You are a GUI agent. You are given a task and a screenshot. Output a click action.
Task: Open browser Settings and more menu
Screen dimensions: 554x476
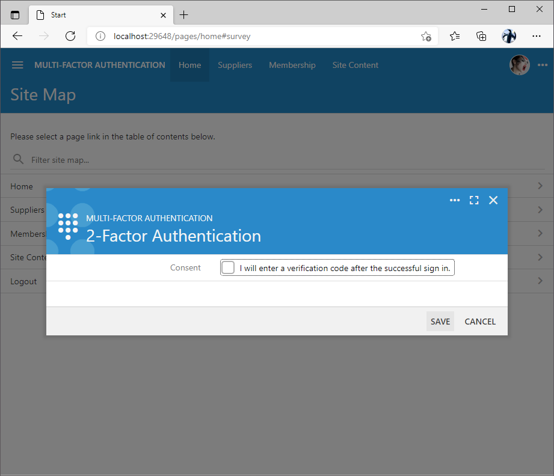(537, 36)
